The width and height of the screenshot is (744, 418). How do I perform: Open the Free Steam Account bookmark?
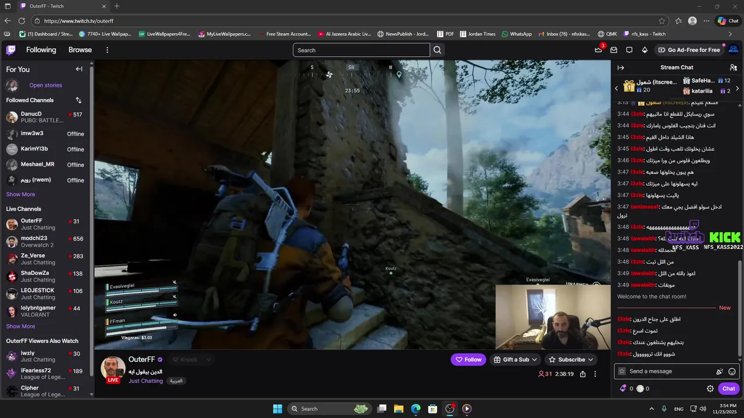[284, 34]
